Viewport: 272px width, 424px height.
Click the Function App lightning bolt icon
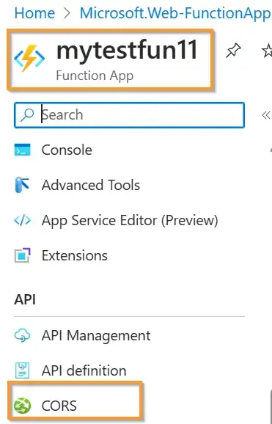coord(29,58)
